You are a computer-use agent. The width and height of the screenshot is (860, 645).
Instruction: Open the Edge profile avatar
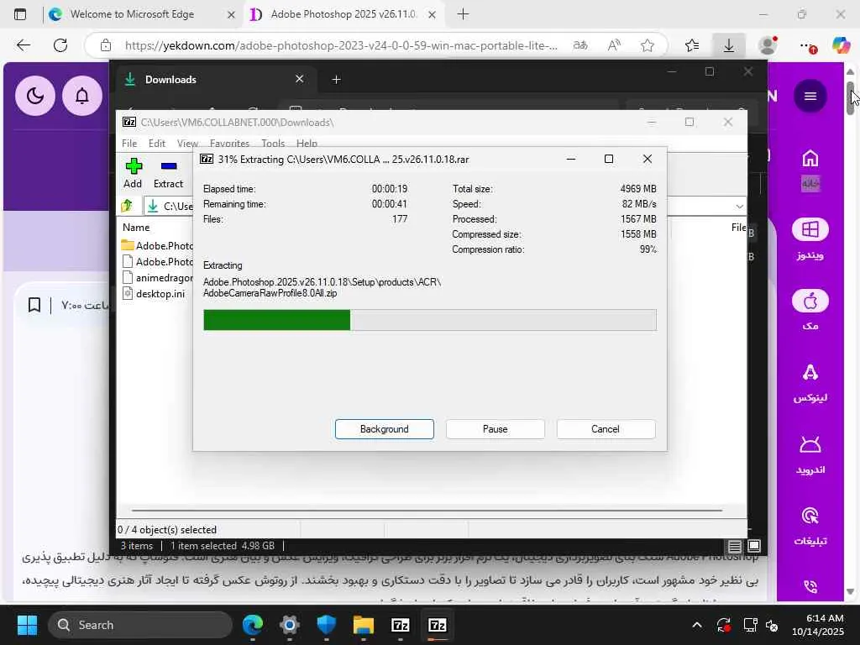[768, 45]
